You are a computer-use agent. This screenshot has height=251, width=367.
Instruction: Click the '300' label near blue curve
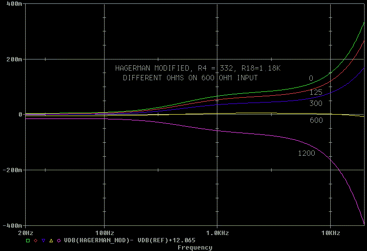coord(316,103)
